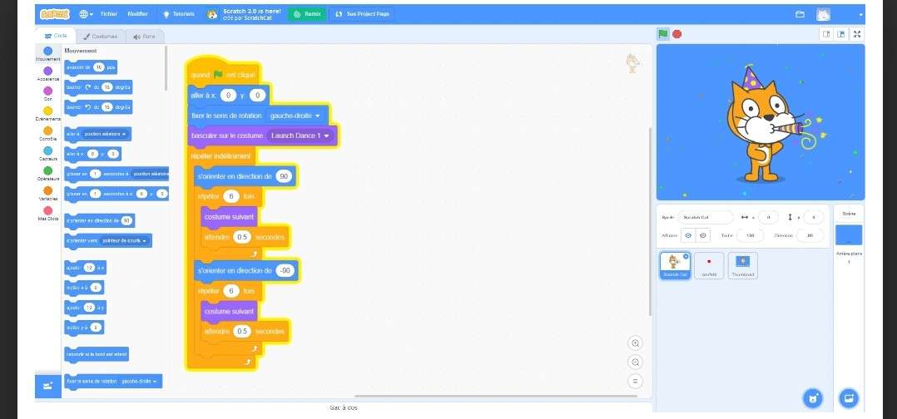Expand the account dropdown arrow

click(x=861, y=15)
